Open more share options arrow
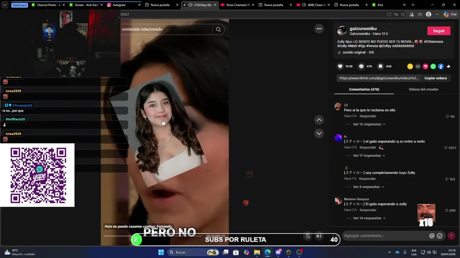The width and height of the screenshot is (460, 258). click(x=448, y=66)
